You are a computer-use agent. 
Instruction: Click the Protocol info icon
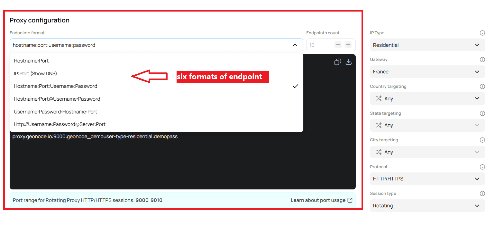click(482, 167)
